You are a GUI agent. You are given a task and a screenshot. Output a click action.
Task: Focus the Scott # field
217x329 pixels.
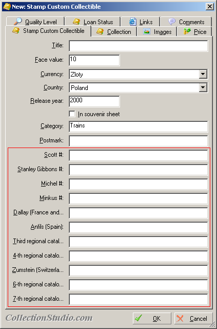[139, 155]
